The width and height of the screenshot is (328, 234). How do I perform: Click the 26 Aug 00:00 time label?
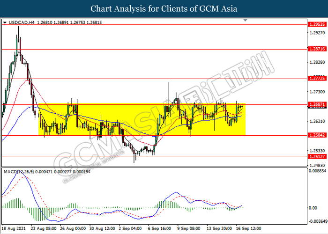click(x=73, y=228)
